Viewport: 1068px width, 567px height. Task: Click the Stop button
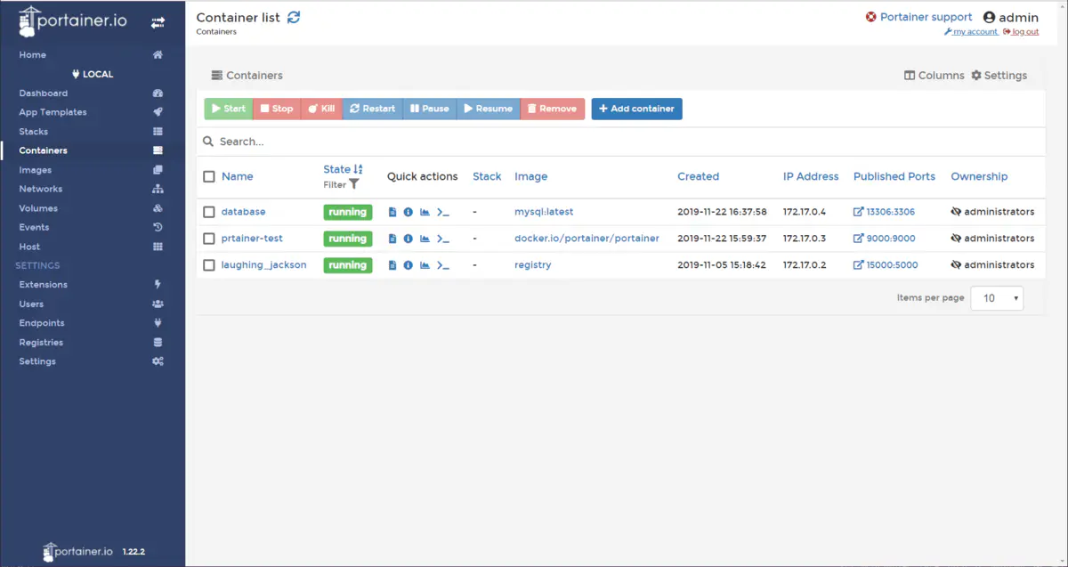tap(277, 109)
